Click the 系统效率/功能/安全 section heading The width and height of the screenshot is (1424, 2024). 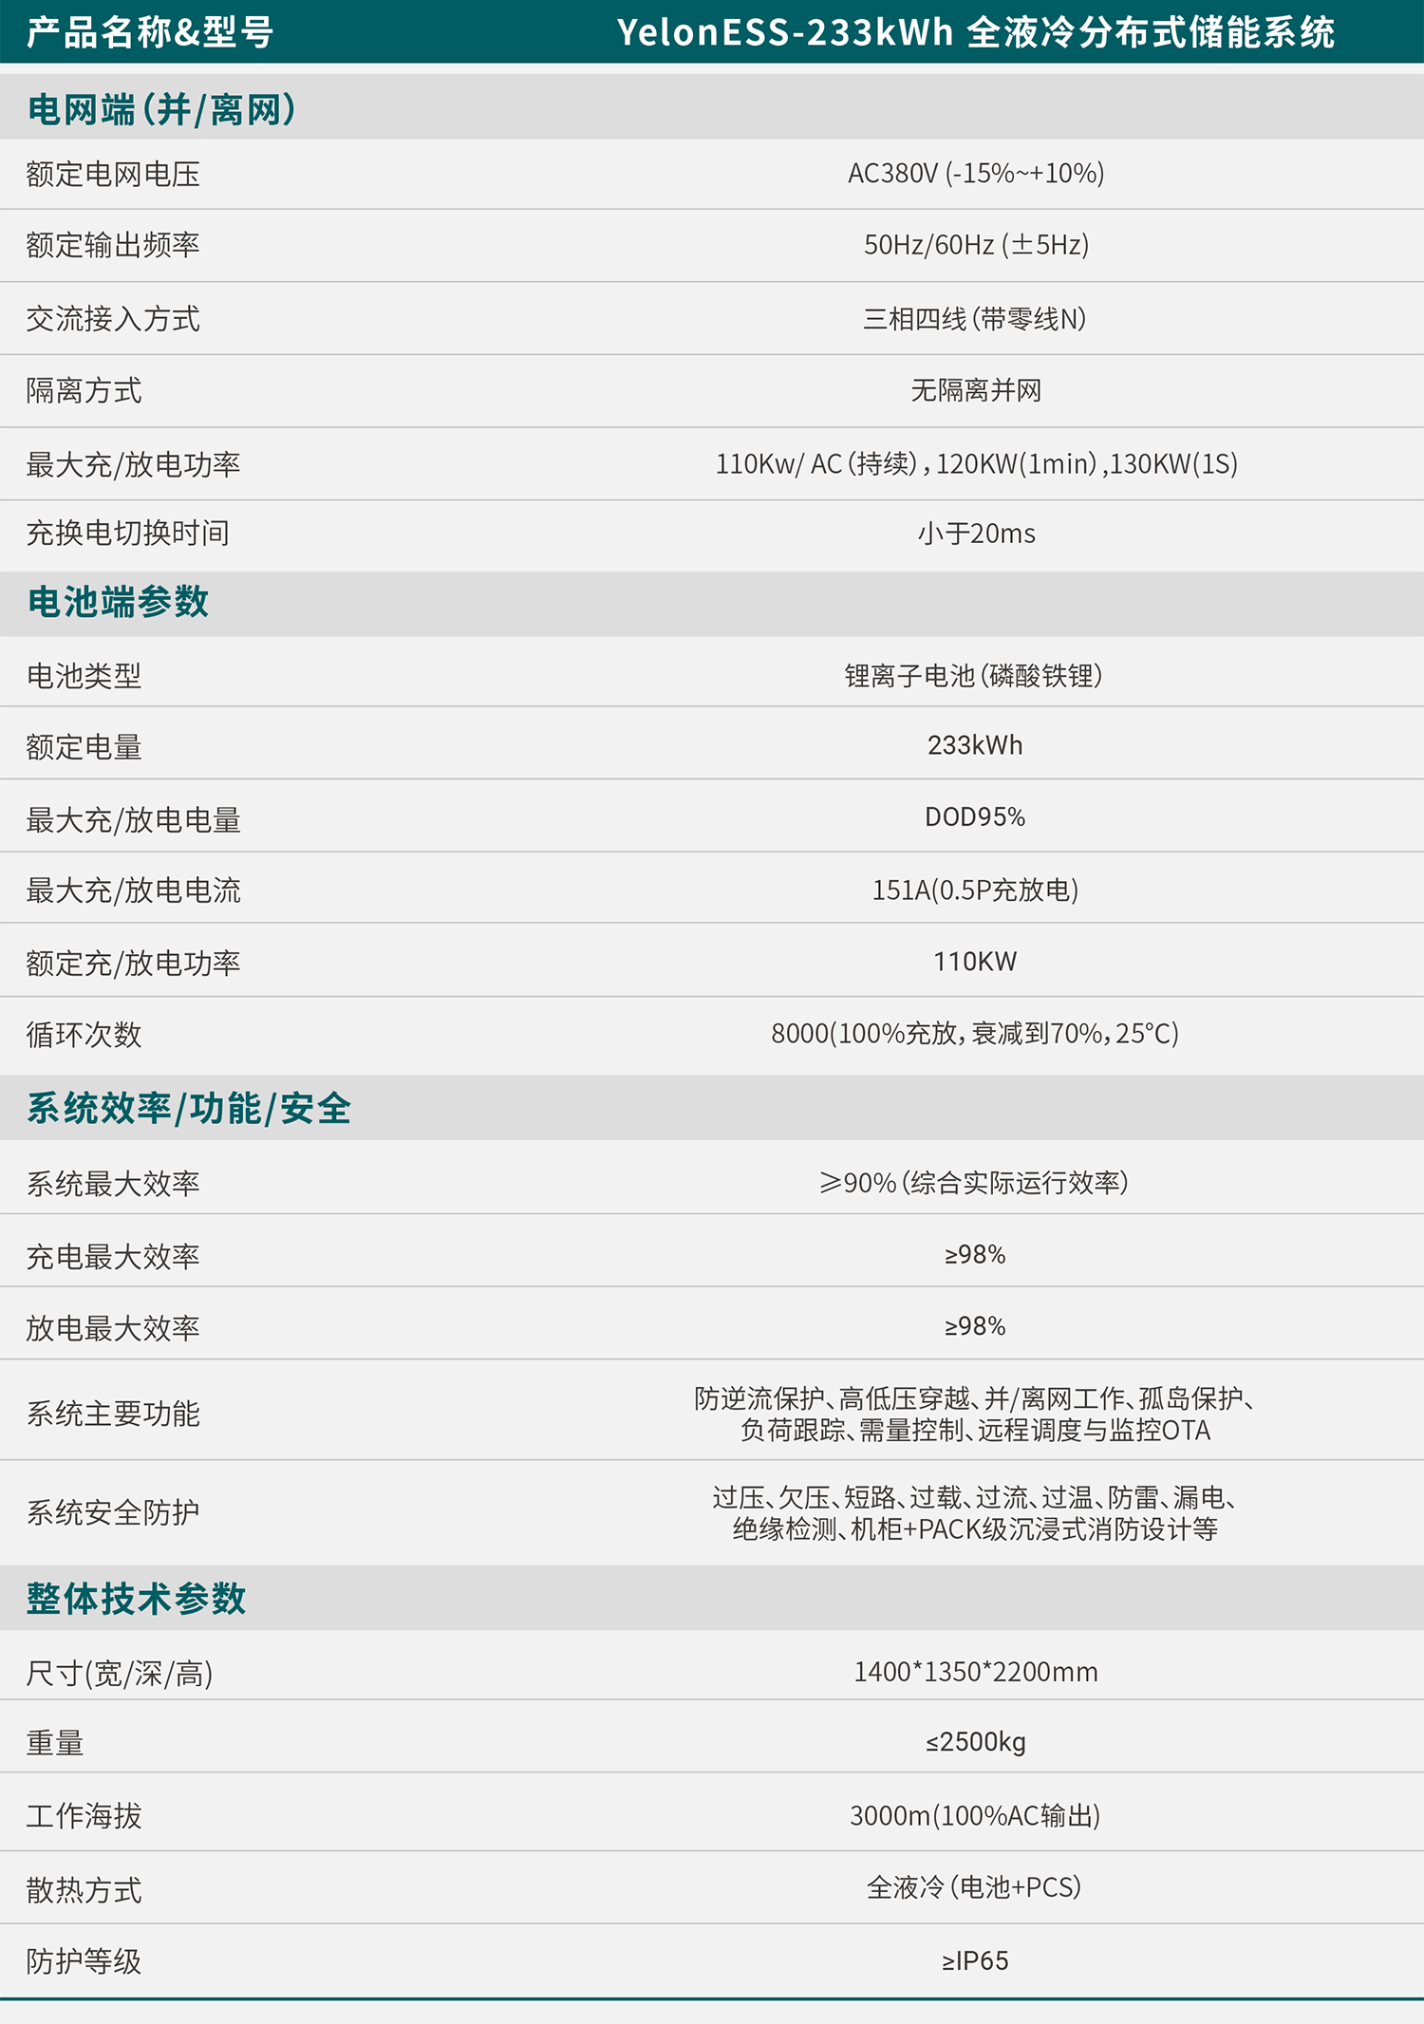click(x=189, y=1109)
